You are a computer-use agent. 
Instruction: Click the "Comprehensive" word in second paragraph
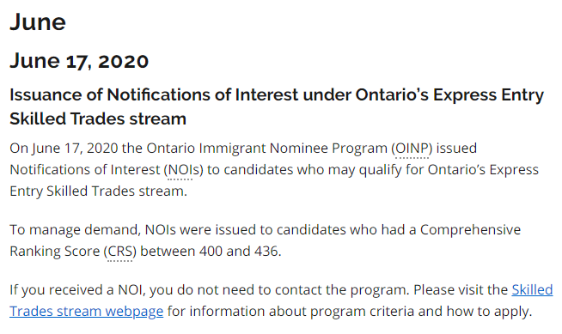click(470, 230)
